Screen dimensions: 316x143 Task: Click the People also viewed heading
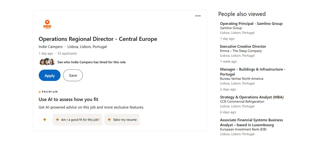tap(242, 14)
